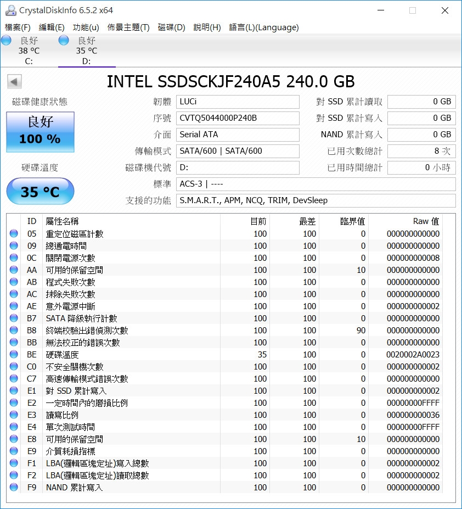Click the status icon for attribute 0C
Viewport: 462px width, 509px height.
(x=14, y=258)
